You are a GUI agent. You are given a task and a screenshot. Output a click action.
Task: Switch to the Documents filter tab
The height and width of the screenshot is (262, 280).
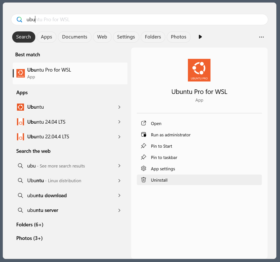pos(75,37)
